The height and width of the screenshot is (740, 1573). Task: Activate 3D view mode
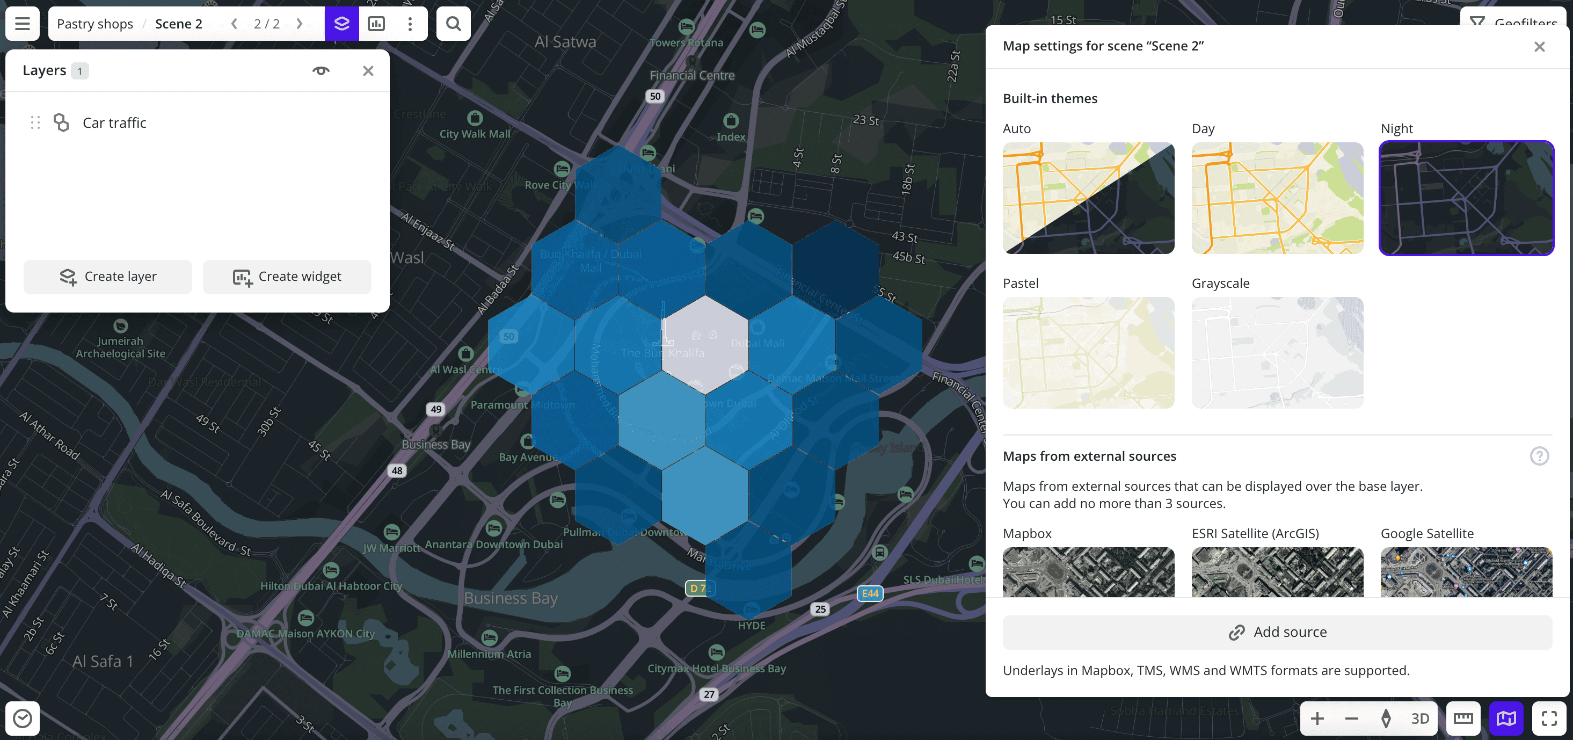tap(1420, 719)
